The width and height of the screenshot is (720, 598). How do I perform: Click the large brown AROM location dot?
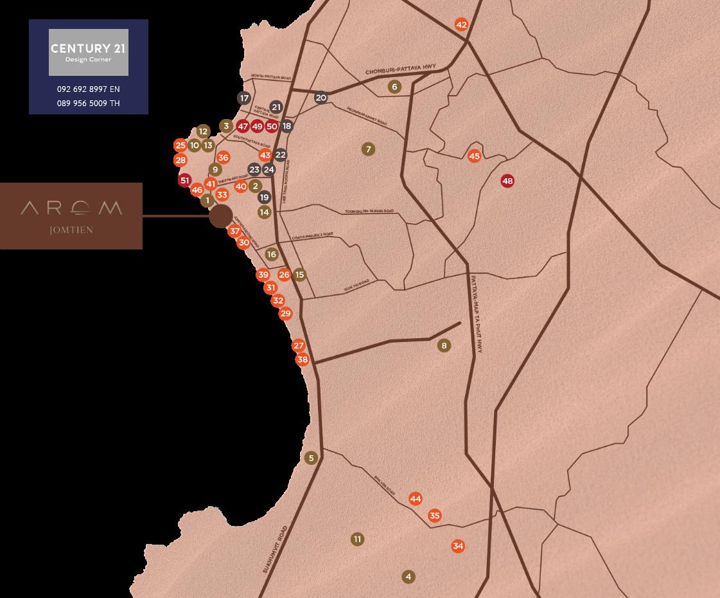click(x=221, y=217)
